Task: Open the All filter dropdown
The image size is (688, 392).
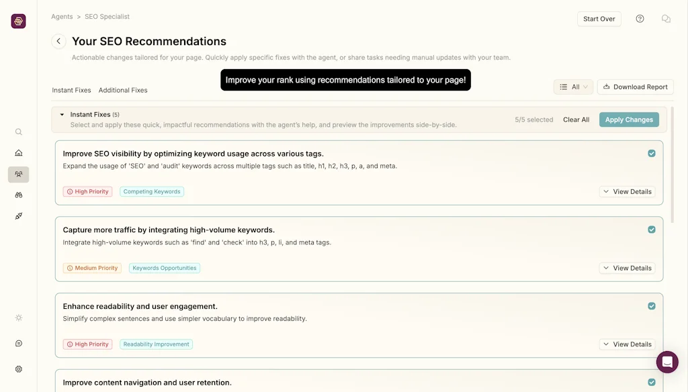Action: click(573, 87)
